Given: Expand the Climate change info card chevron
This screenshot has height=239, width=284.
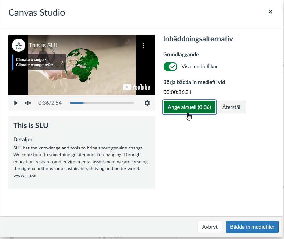Looking at the screenshot, I should [x=62, y=62].
